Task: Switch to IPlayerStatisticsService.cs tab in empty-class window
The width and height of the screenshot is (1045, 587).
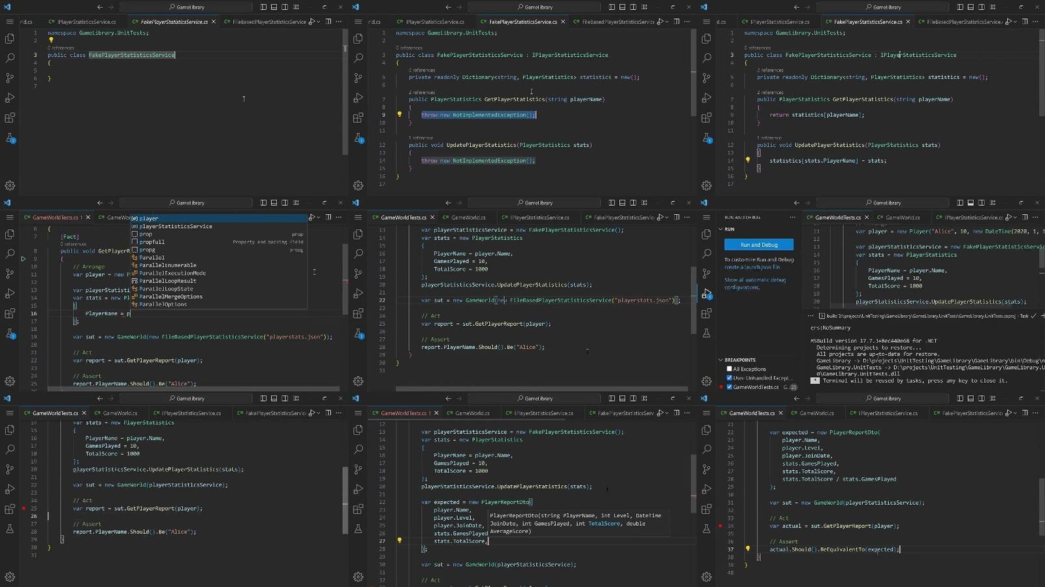Action: pos(82,22)
